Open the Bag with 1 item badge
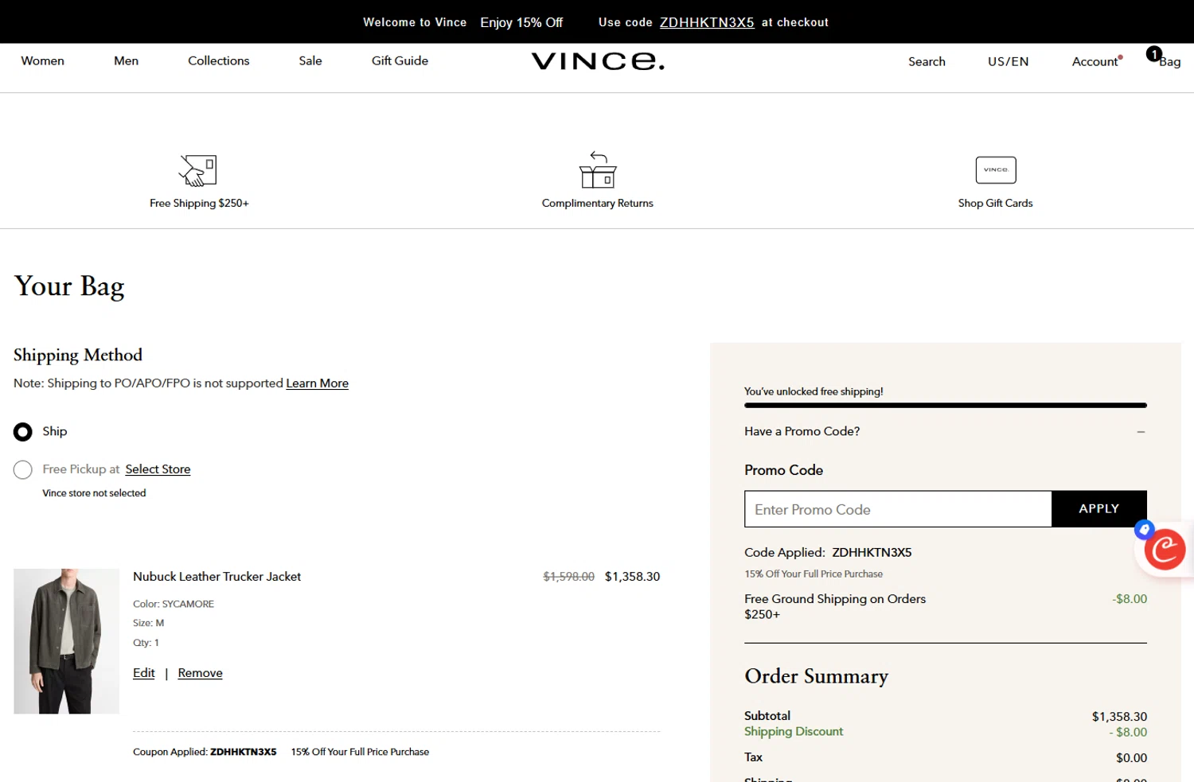Screen dimensions: 1194x782 click(x=1164, y=58)
